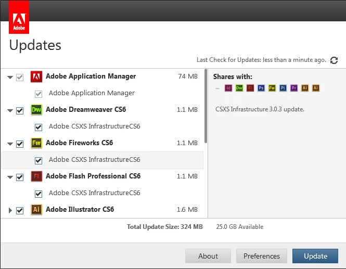Click the Ai icon beside Adobe Illustrator CS6

click(x=36, y=209)
